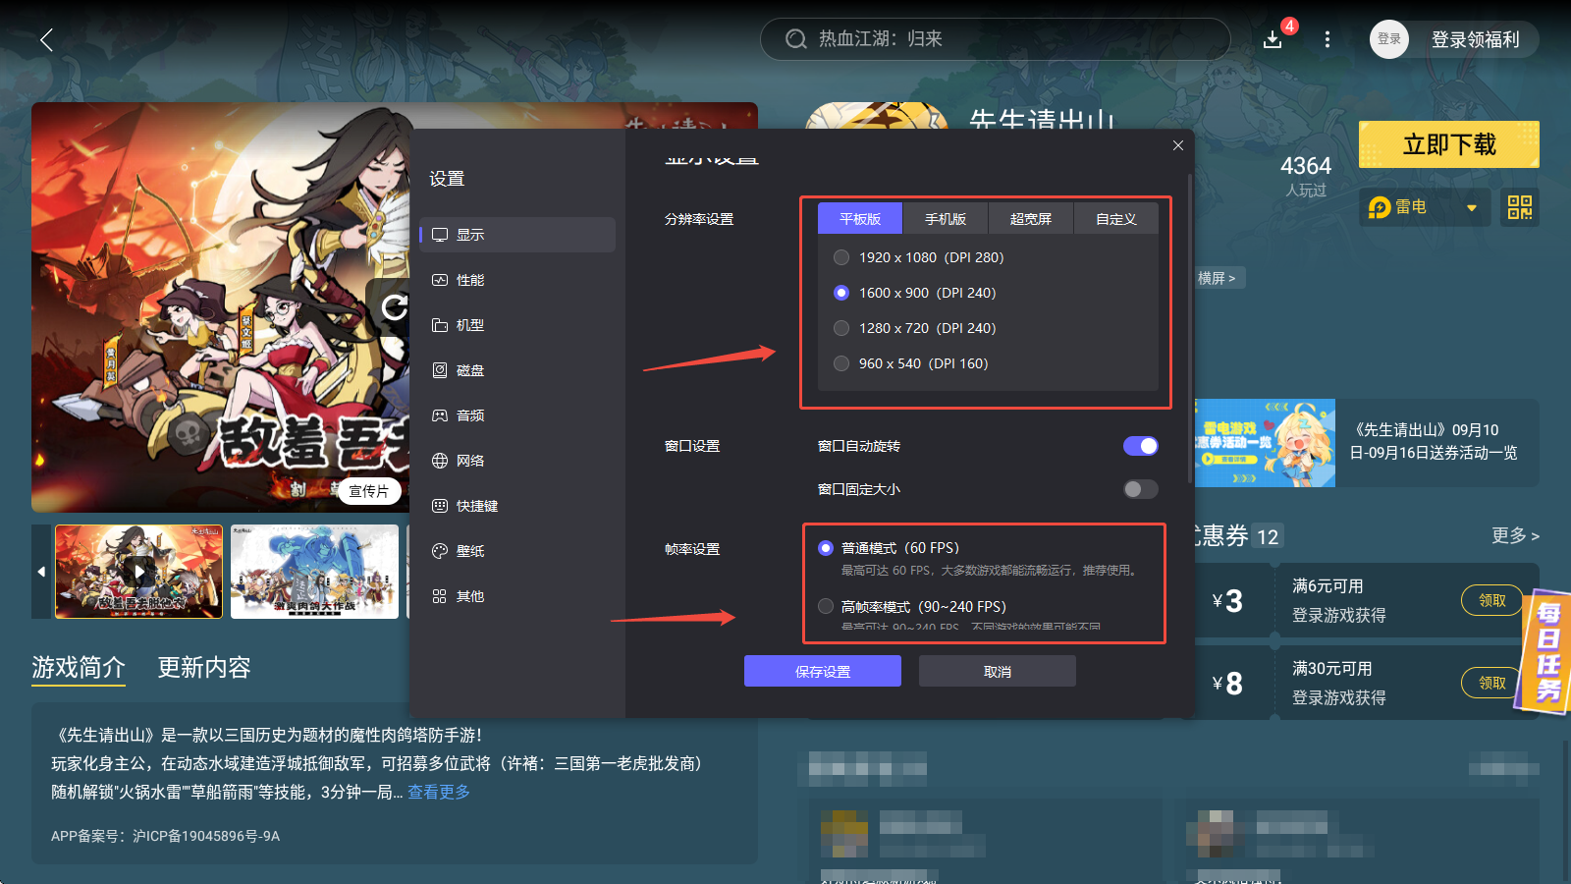Open 《先生请出山》09月10日 activity text
1571x884 pixels.
(1434, 441)
